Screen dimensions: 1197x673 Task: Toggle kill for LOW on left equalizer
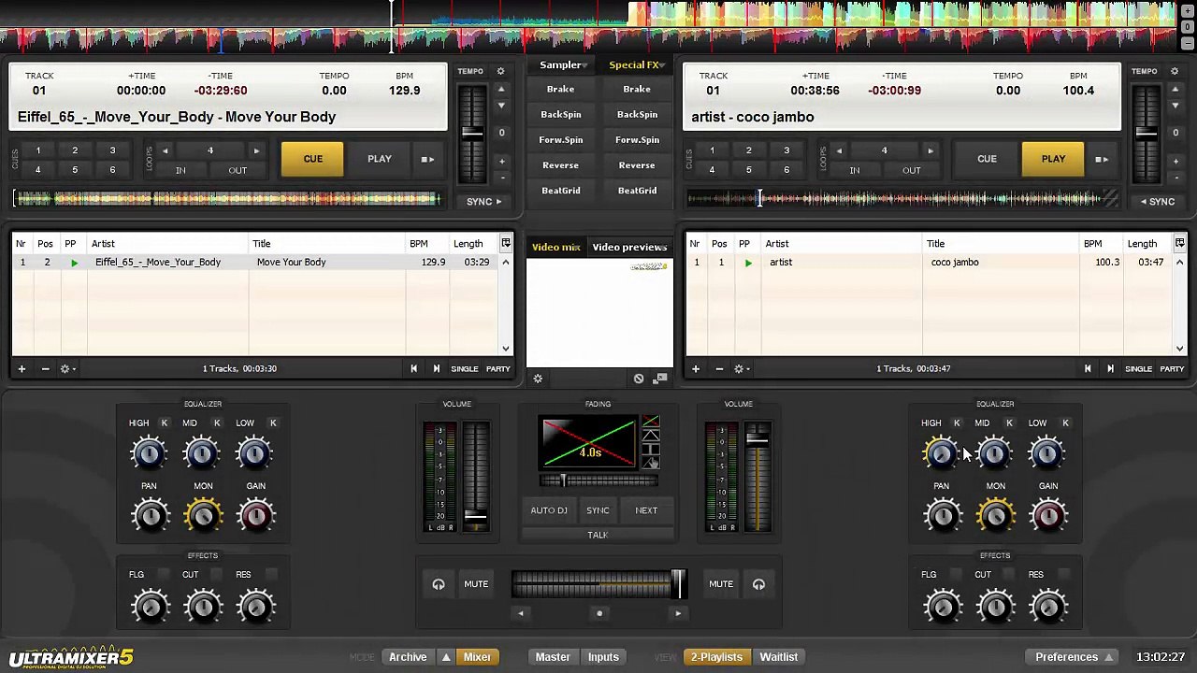pyautogui.click(x=273, y=423)
